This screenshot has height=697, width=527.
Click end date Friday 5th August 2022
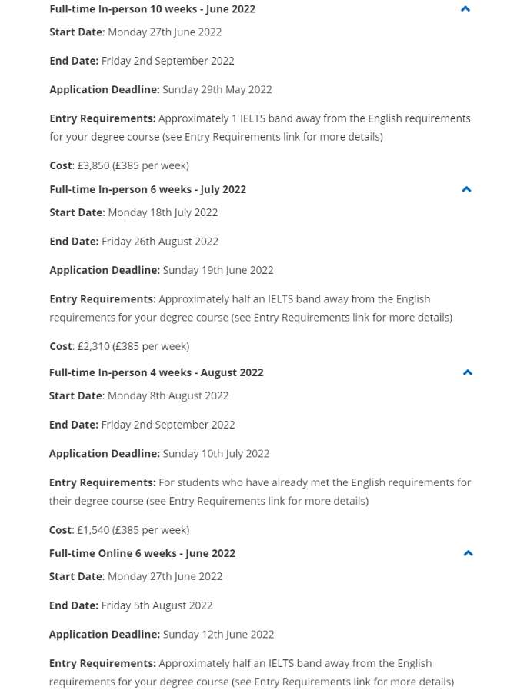click(x=157, y=605)
